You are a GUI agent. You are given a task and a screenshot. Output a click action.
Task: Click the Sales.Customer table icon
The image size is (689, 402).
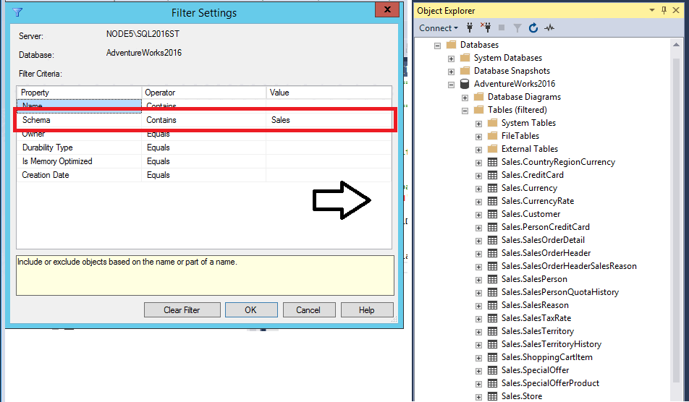493,214
